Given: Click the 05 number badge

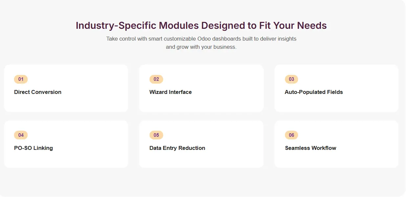Looking at the screenshot, I should [156, 135].
